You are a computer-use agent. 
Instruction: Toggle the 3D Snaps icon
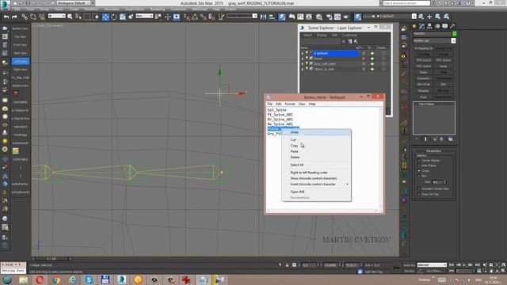[x=187, y=17]
